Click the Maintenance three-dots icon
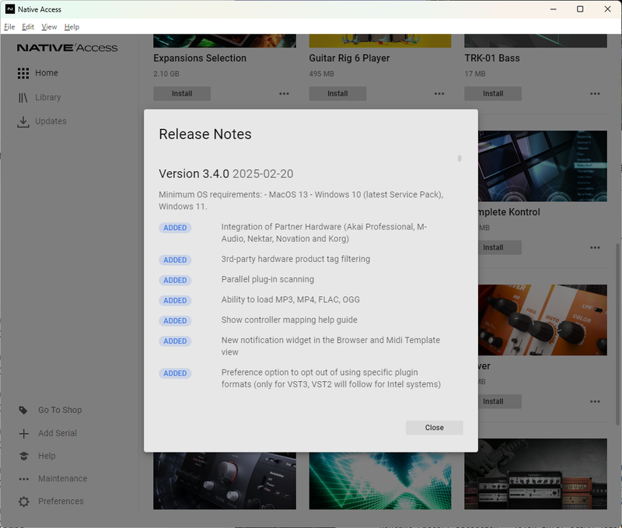 (x=24, y=479)
